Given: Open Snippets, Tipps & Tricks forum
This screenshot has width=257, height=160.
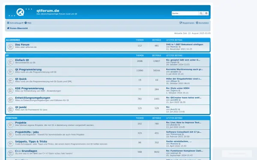Looking at the screenshot, I should 31,142.
